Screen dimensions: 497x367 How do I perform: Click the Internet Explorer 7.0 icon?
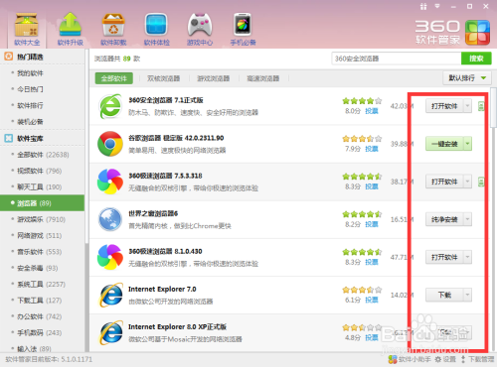point(110,295)
